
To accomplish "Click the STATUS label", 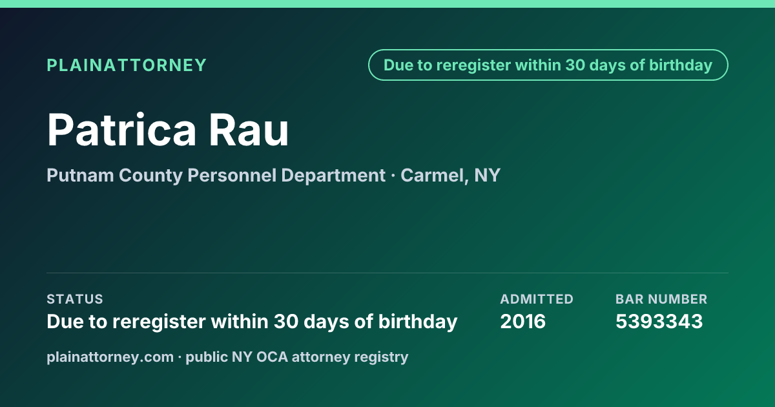I will pyautogui.click(x=75, y=299).
